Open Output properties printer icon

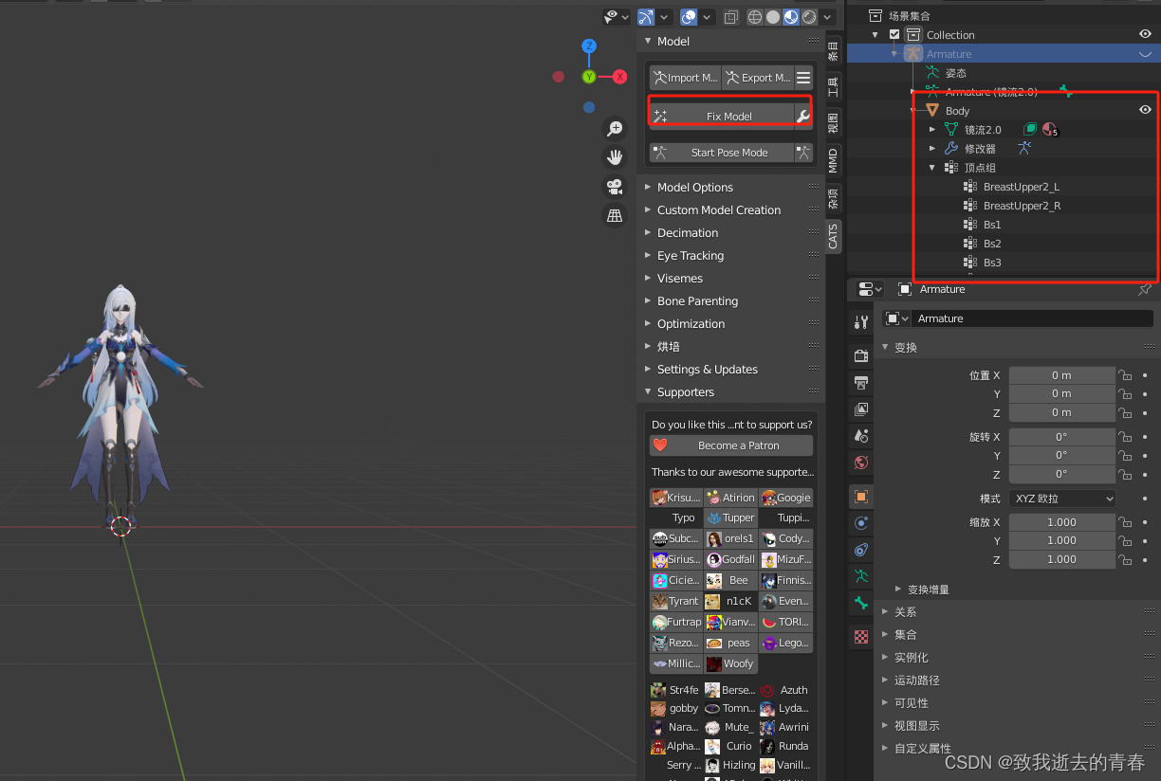point(861,383)
